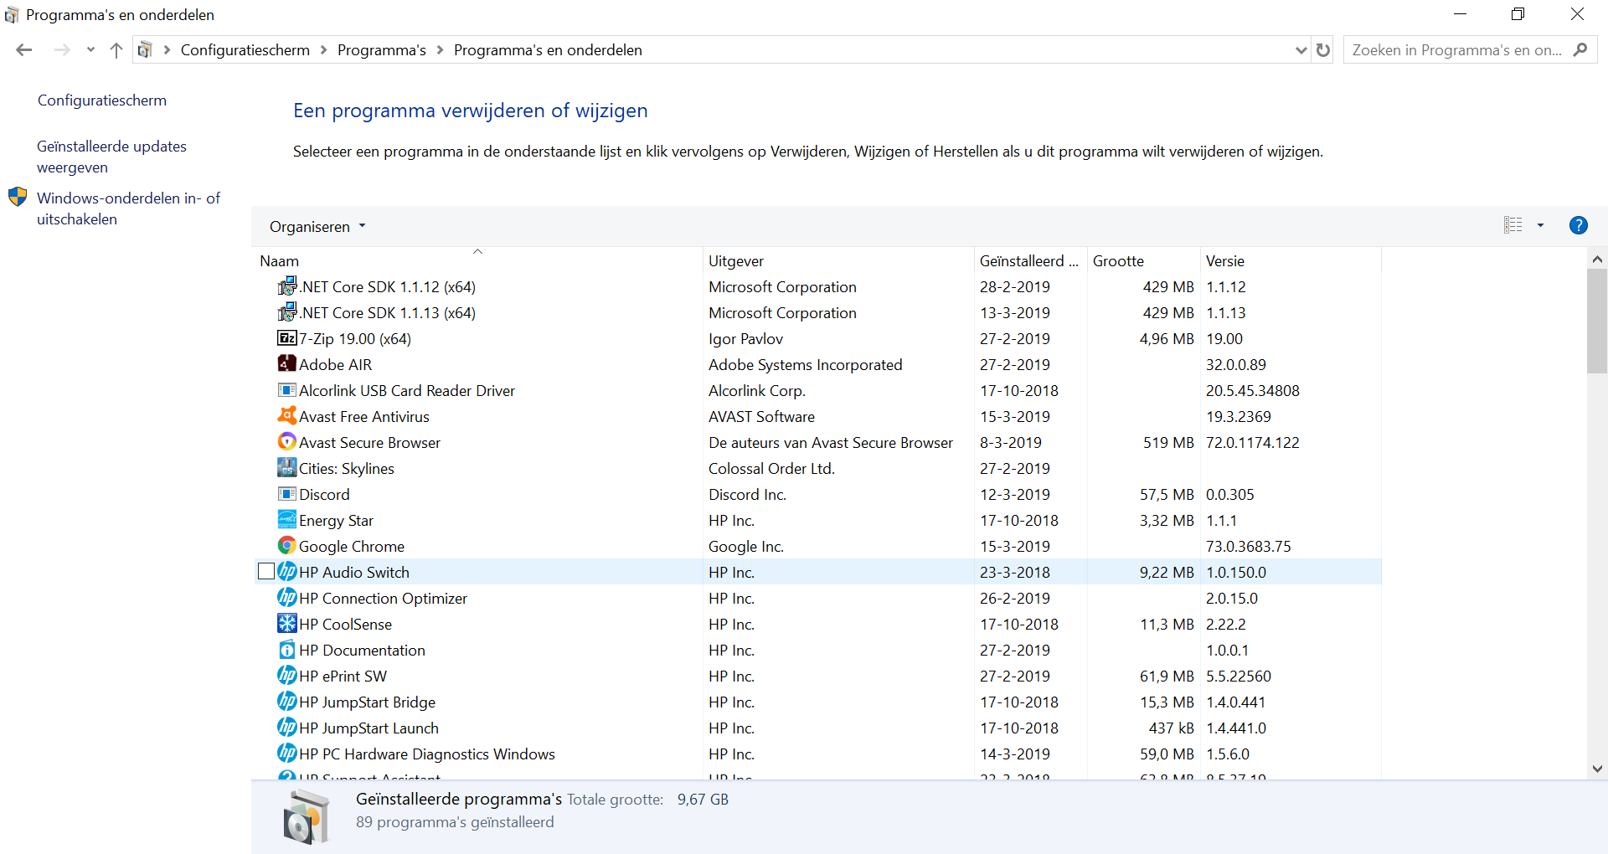Click the HP Connection Optimizer icon
Image resolution: width=1608 pixels, height=854 pixels.
tap(287, 598)
